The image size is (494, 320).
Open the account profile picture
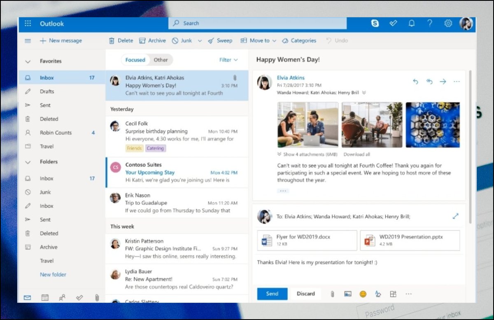[466, 23]
